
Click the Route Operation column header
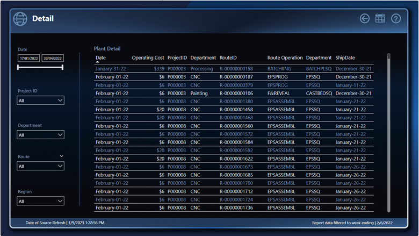285,58
